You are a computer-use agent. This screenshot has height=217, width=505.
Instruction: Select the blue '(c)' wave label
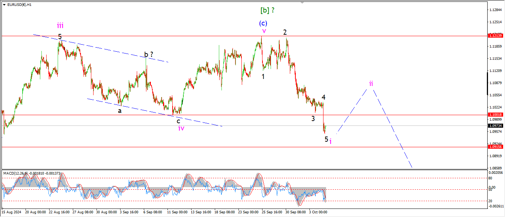click(263, 23)
